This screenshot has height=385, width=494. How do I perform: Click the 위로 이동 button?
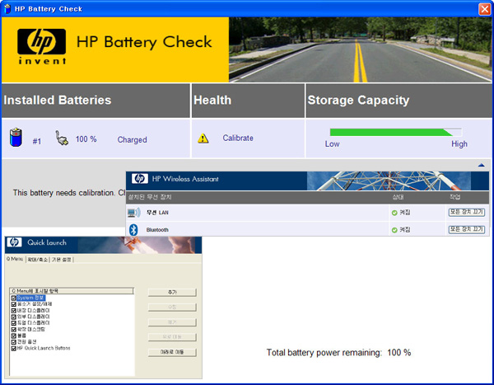pyautogui.click(x=172, y=337)
